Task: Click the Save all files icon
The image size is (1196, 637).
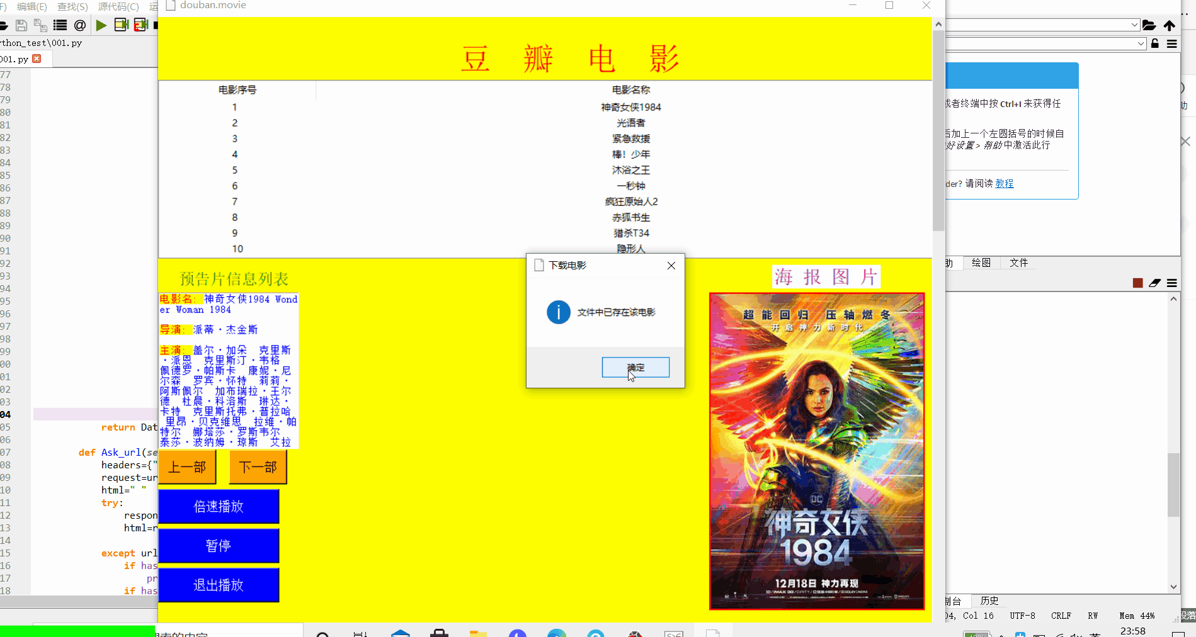Action: click(x=40, y=25)
